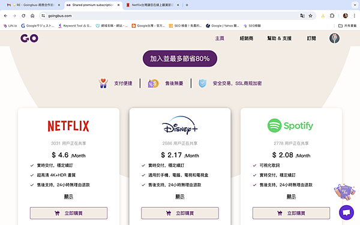This screenshot has width=360, height=225.
Task: Click the Netflix logo
Action: tap(68, 126)
